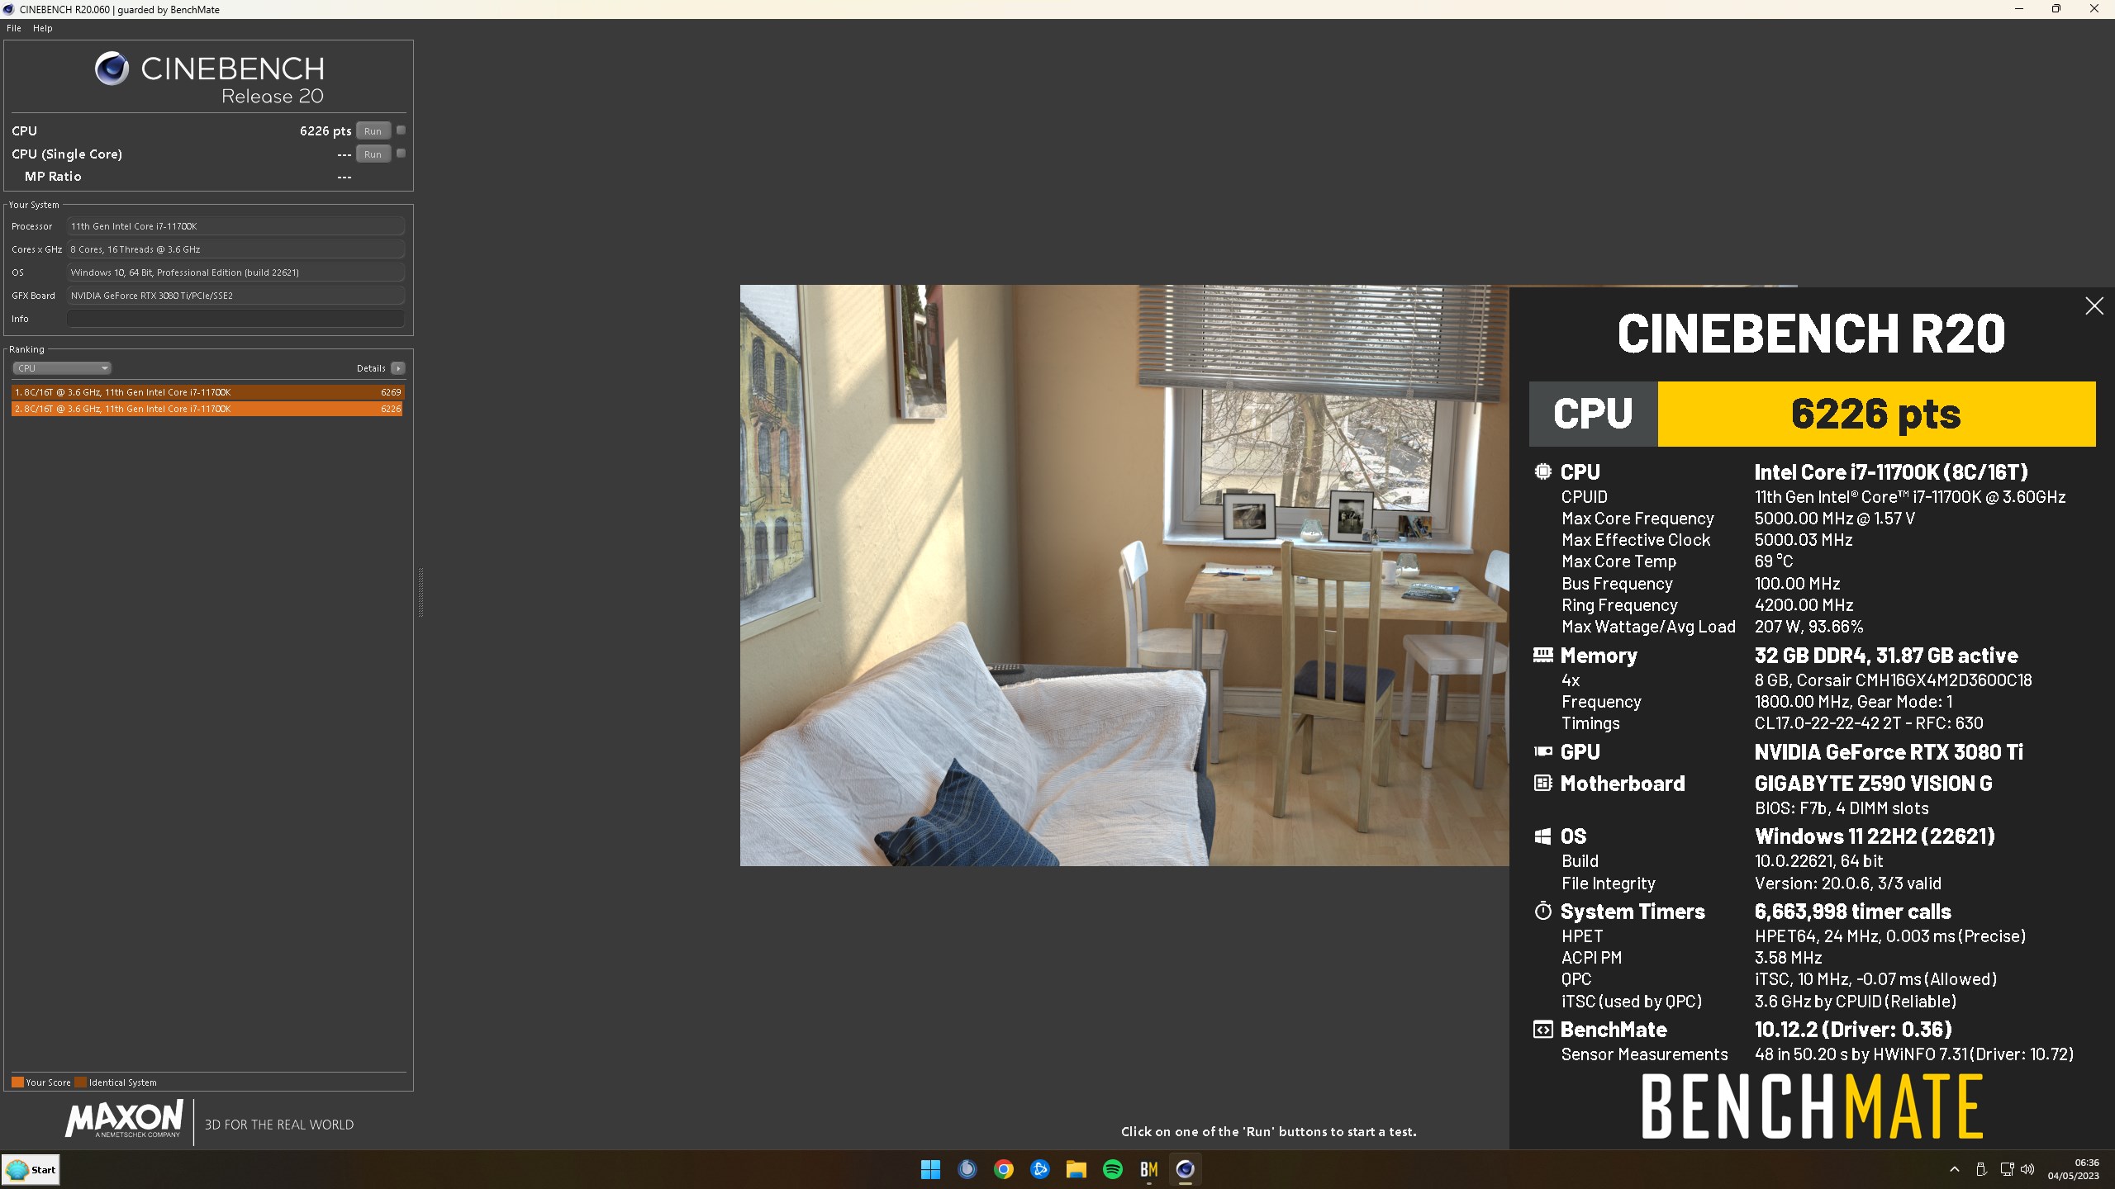The image size is (2115, 1189).
Task: Close the BenchMate result overlay
Action: (2094, 306)
